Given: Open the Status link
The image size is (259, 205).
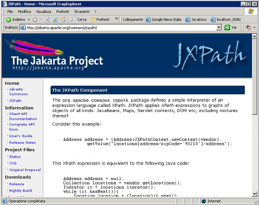Looking at the screenshot, I should point(15,157).
